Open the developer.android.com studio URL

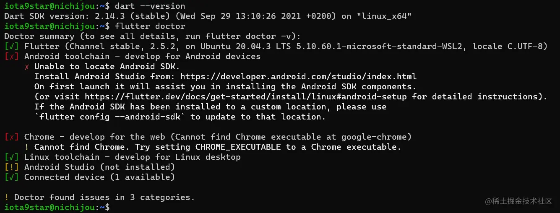click(x=298, y=76)
